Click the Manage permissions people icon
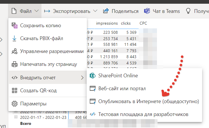The height and width of the screenshot is (128, 209). [x=14, y=52]
